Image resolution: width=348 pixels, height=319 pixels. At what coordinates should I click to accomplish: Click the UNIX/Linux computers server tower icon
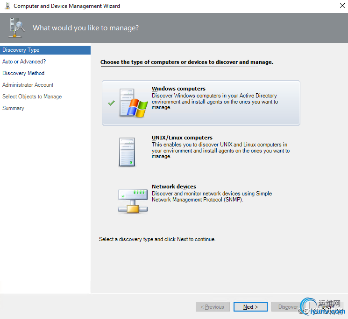click(127, 152)
